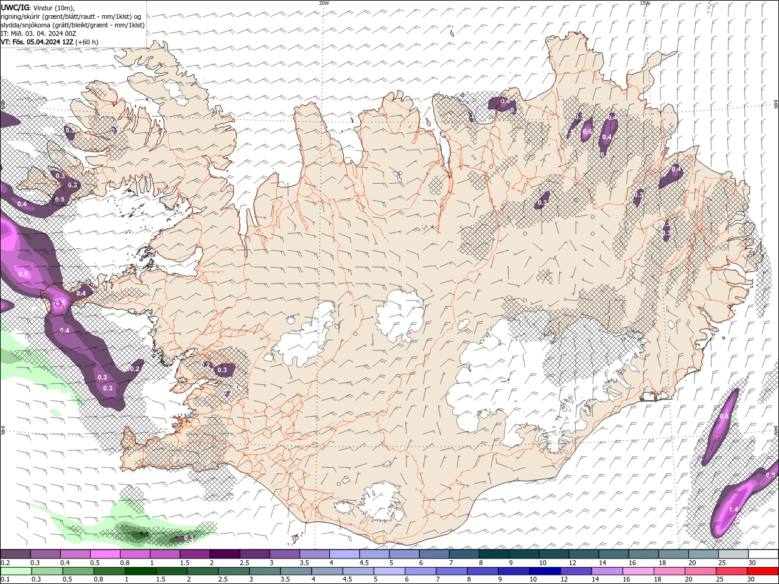Viewport: 779px width, 584px height.
Task: Click the 'IT: Mið. 03. 04. 2024 00Z' line
Action: (38, 33)
